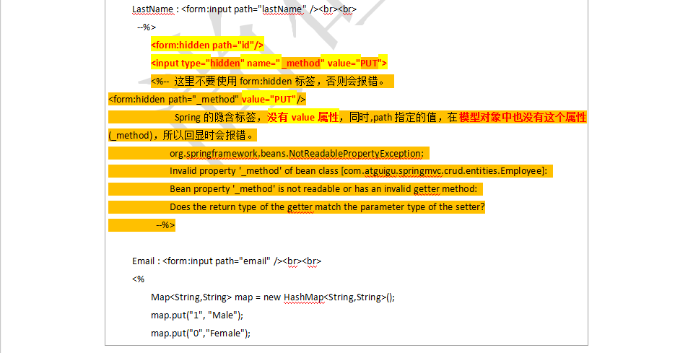Click the red text '模型对象中也没有这个属性'
This screenshot has width=688, height=353.
[523, 117]
